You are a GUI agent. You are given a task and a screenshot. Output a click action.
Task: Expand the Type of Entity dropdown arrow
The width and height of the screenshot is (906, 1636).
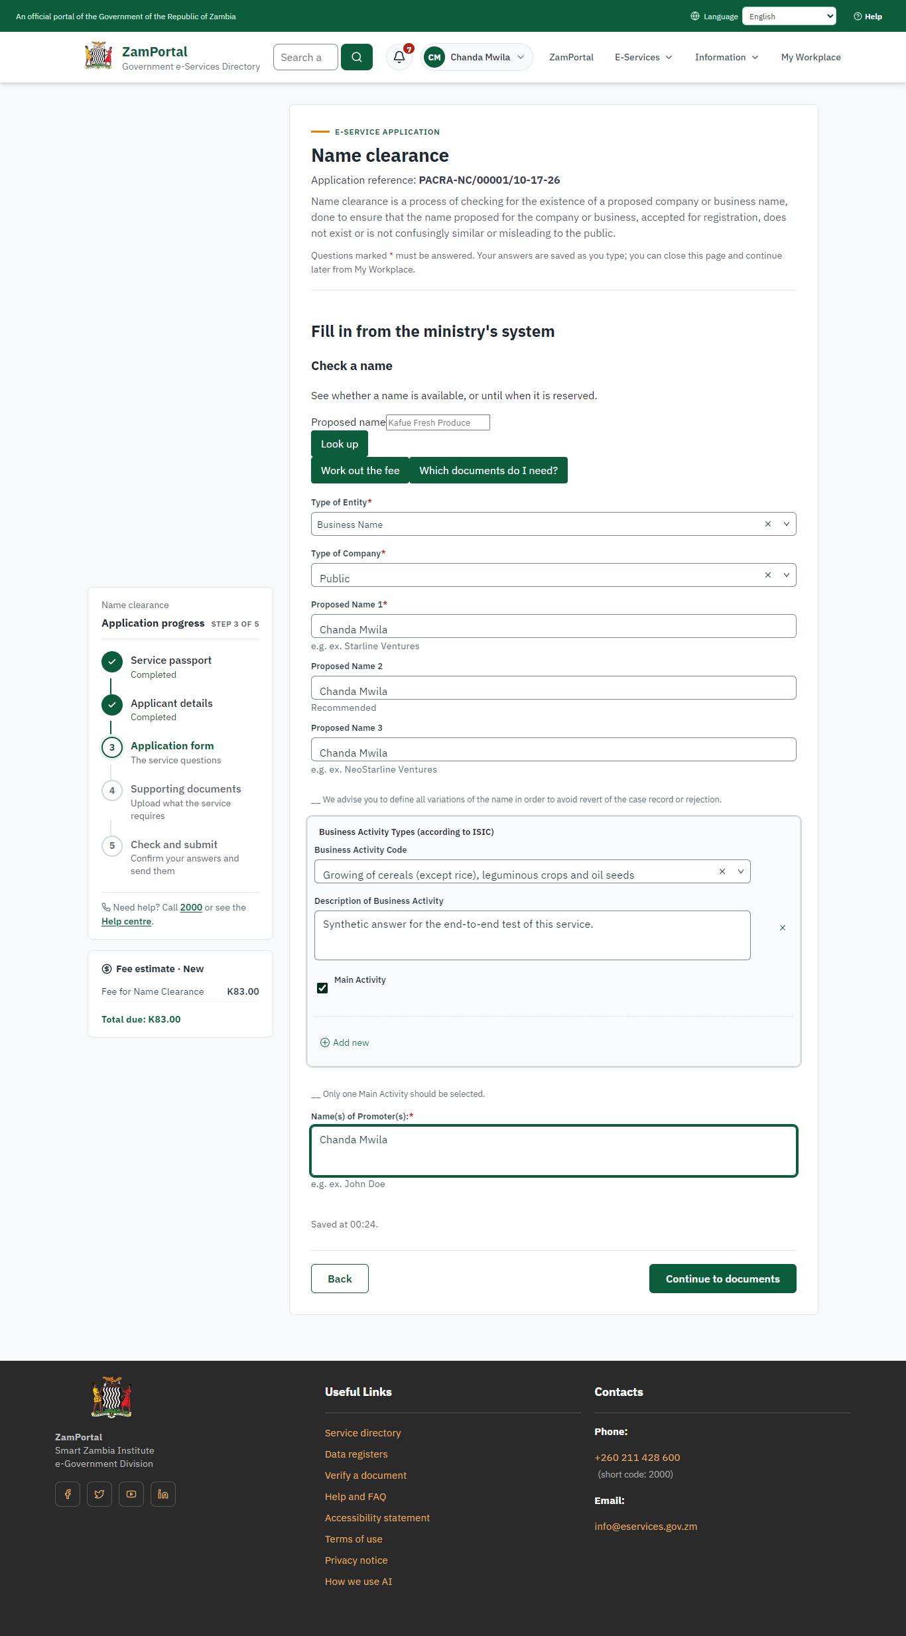[x=787, y=524]
